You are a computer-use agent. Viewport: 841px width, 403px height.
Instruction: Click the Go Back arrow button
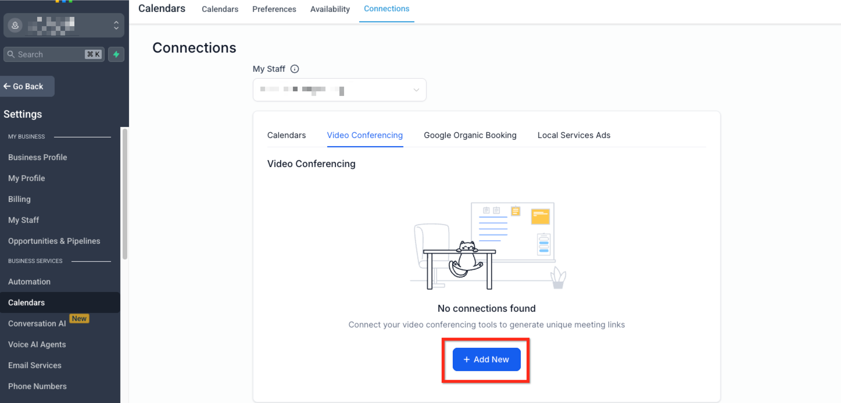coord(27,86)
